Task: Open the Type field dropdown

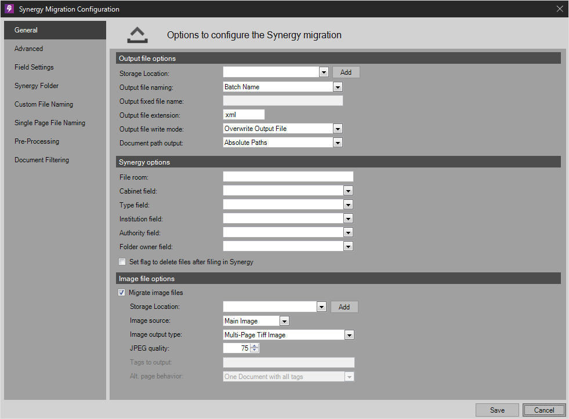Action: (x=349, y=205)
